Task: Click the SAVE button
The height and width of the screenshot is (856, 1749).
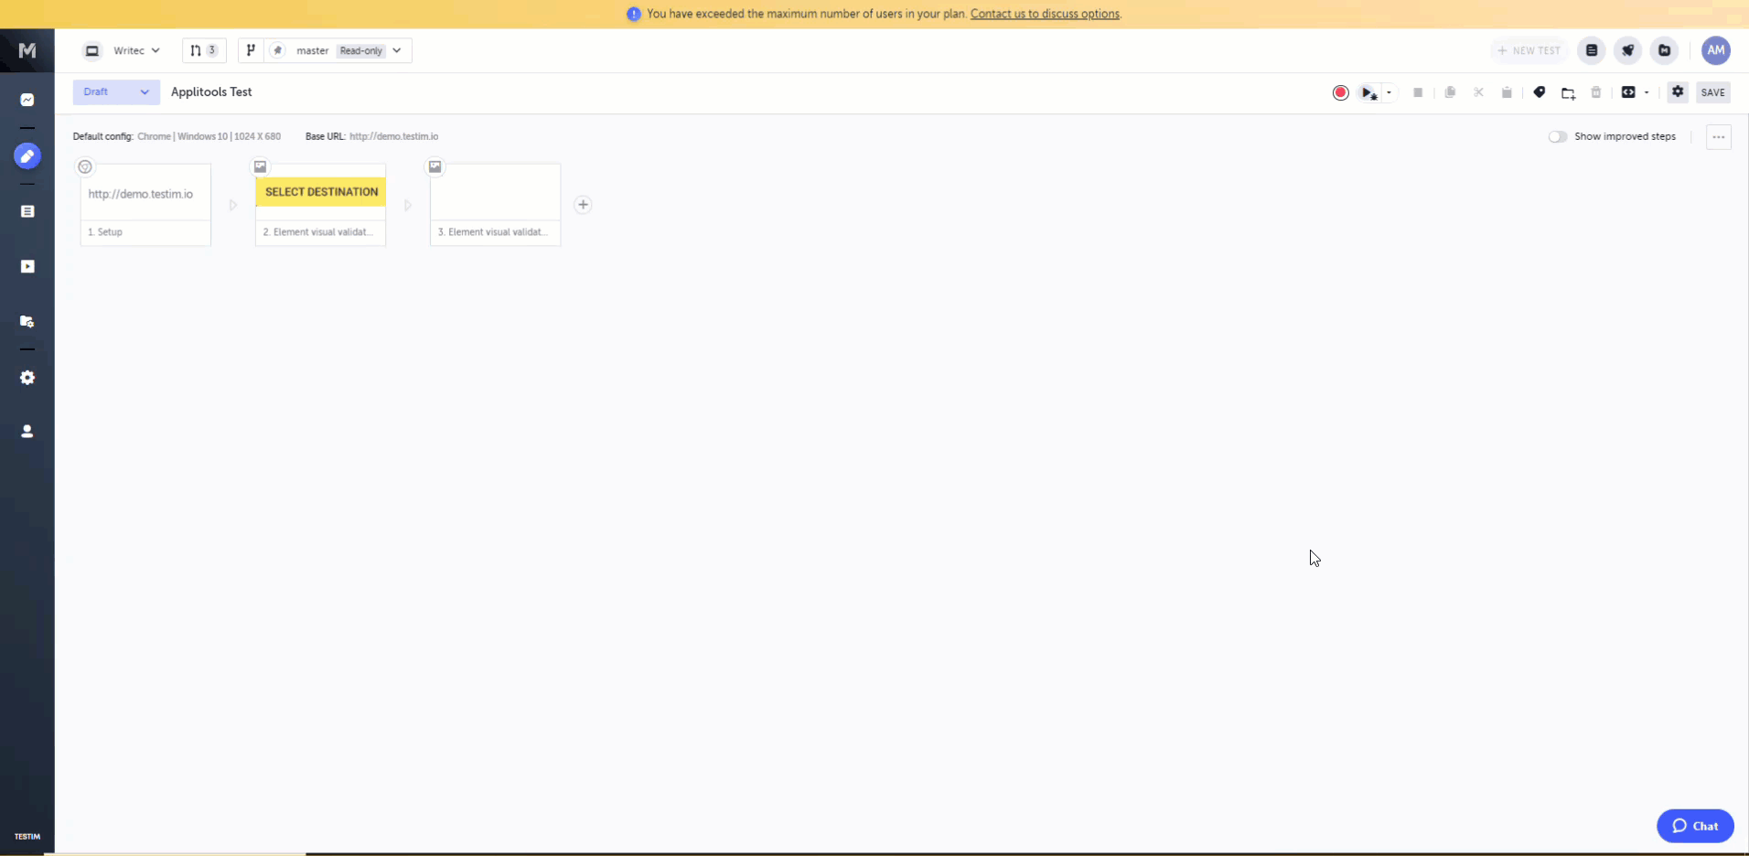Action: pos(1713,92)
